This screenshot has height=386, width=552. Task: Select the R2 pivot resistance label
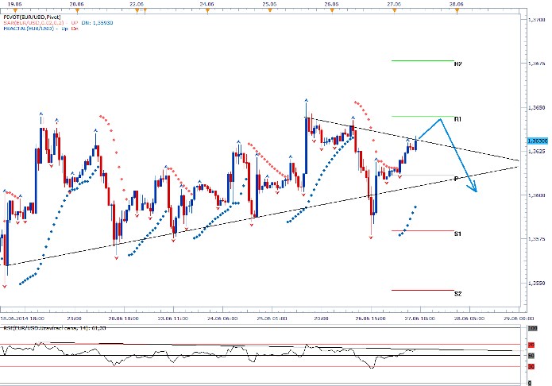click(x=457, y=63)
